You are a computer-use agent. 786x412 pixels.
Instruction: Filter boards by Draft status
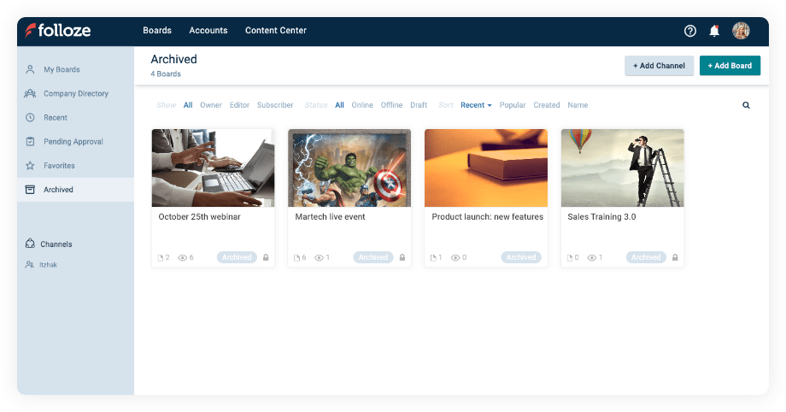coord(419,105)
